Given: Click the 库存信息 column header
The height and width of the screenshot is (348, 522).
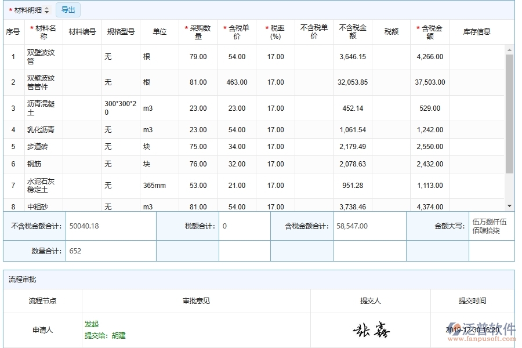Looking at the screenshot, I should pos(477,31).
